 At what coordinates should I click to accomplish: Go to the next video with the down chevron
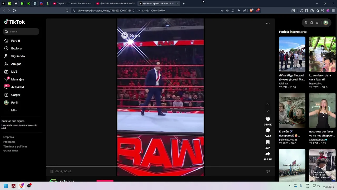268,111
